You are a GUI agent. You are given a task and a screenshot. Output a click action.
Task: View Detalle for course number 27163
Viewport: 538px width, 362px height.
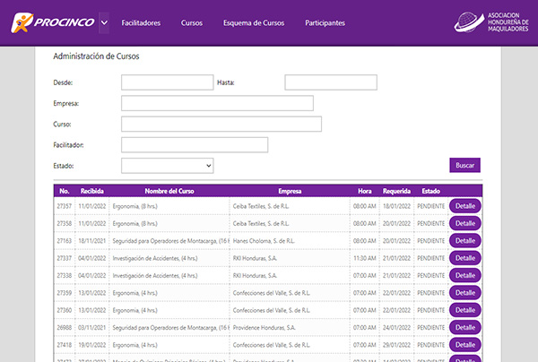(464, 241)
